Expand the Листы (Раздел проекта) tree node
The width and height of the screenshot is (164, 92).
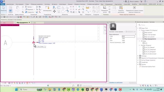click(138, 60)
